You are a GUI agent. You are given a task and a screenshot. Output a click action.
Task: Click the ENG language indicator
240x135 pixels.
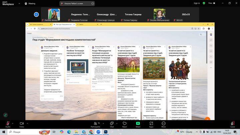(219, 132)
